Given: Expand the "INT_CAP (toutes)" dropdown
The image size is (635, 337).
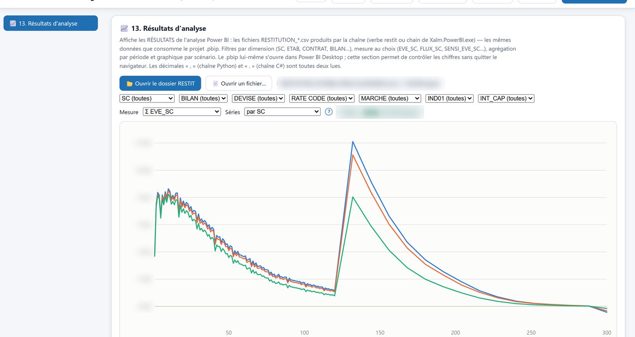Looking at the screenshot, I should 506,98.
